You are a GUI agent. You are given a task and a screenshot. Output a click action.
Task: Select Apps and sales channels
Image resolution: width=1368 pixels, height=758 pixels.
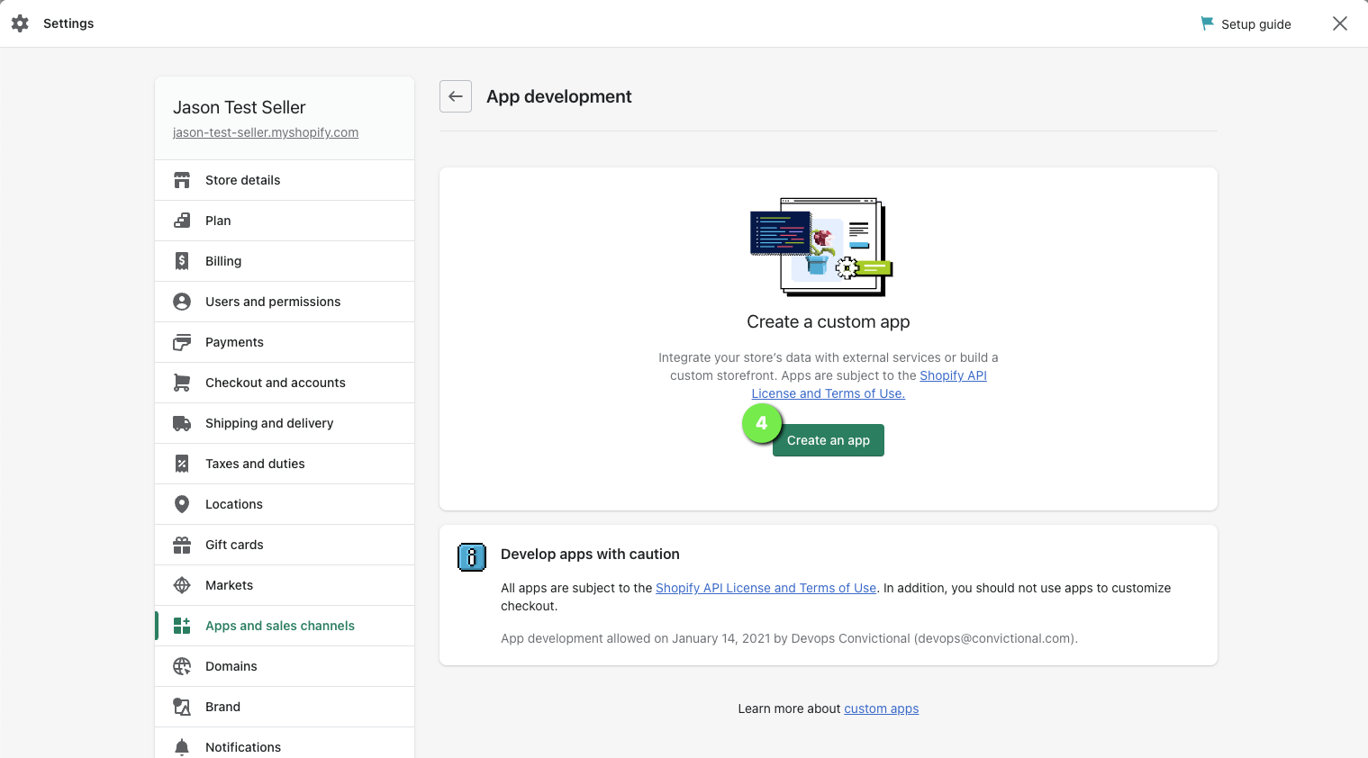pos(285,626)
